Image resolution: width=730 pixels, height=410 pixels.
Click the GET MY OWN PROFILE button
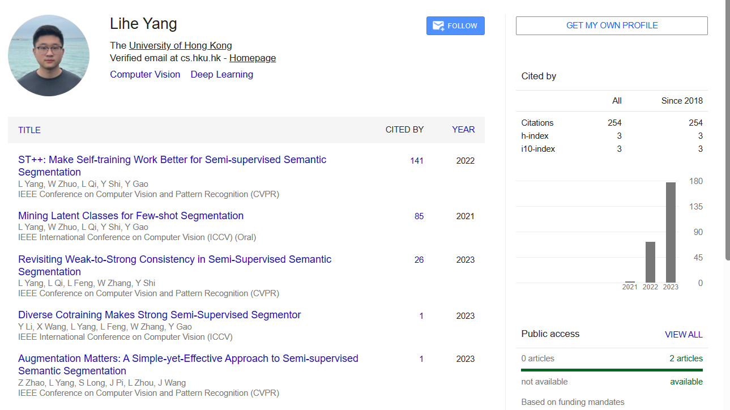pos(612,25)
